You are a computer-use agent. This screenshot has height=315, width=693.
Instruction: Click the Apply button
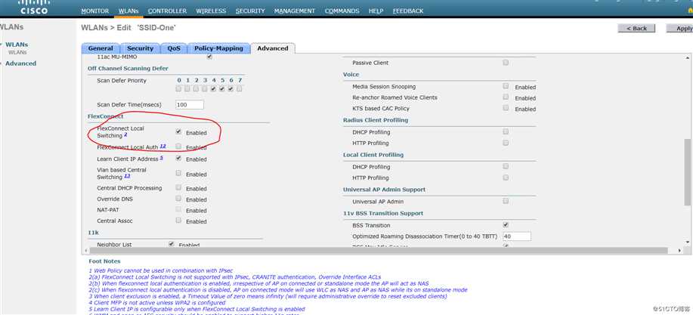point(682,28)
